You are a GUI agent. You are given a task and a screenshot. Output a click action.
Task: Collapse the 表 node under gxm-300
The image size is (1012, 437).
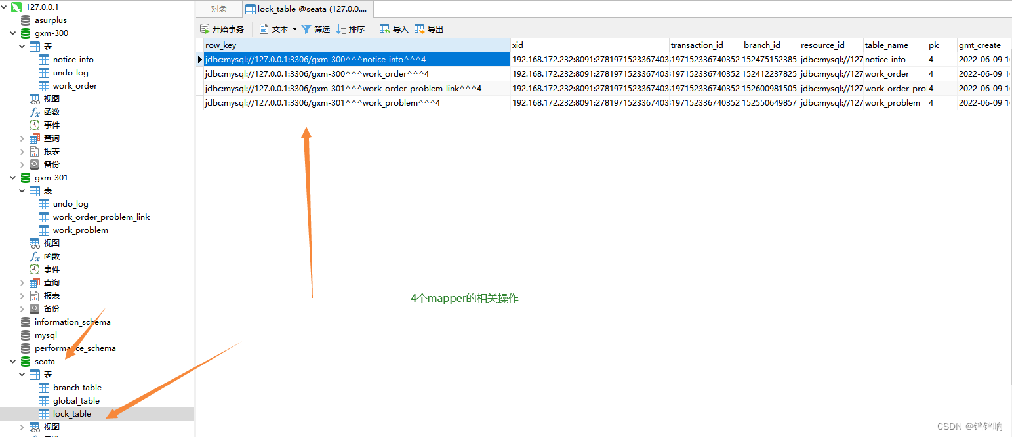tap(22, 47)
